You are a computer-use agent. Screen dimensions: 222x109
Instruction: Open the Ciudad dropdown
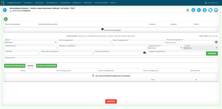[x=201, y=48]
